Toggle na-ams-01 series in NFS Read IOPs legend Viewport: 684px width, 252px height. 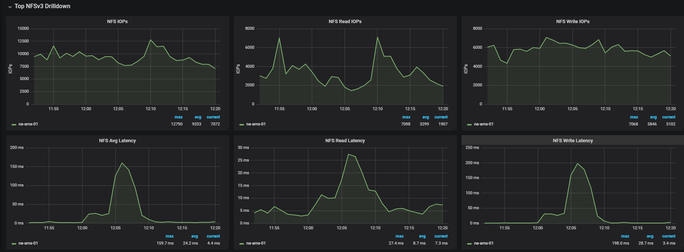(x=256, y=124)
